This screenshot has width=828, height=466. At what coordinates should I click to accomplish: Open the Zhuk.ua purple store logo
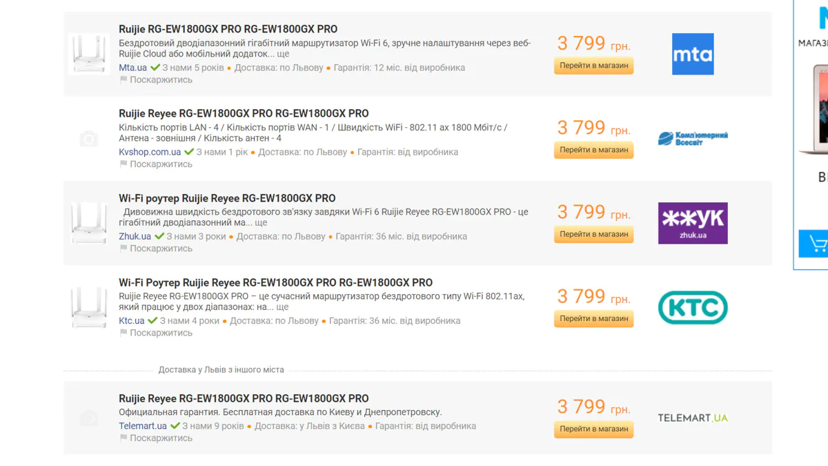coord(693,223)
